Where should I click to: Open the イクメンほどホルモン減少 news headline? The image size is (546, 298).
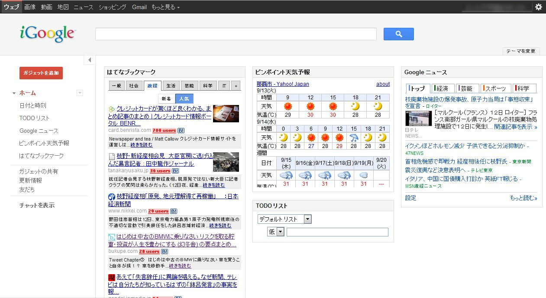465,146
